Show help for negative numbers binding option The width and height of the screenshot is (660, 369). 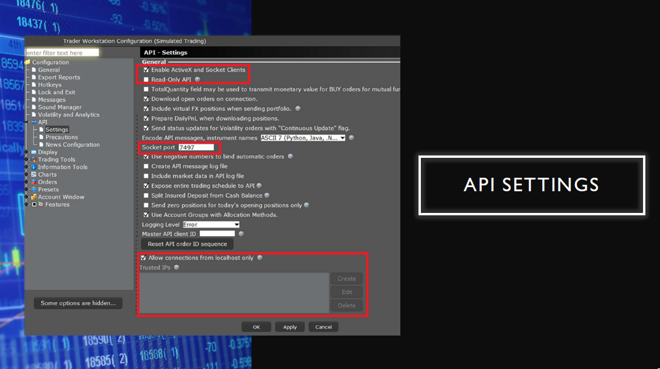coord(290,156)
